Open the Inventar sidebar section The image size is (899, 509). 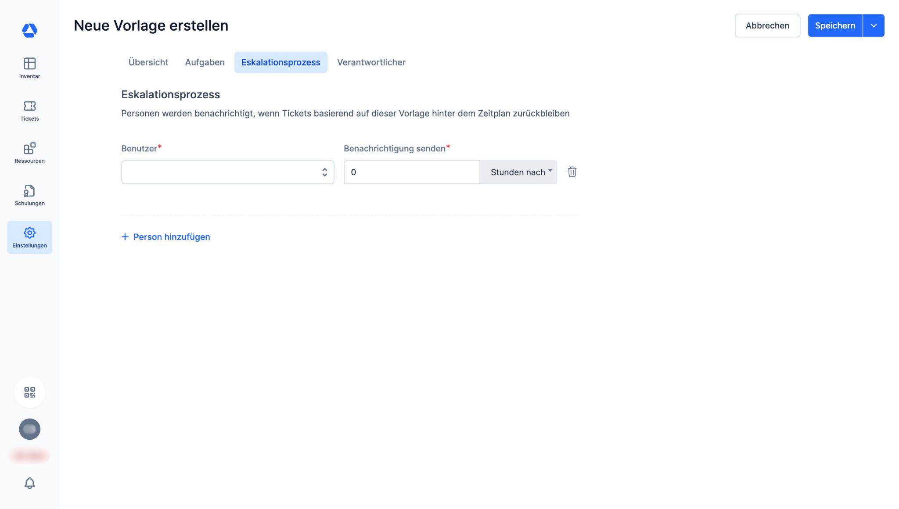pyautogui.click(x=29, y=68)
